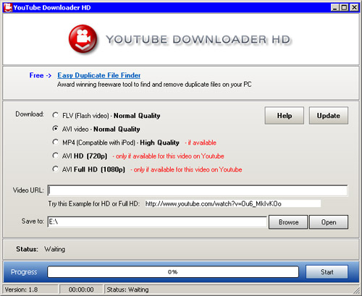Open the Help button
Image resolution: width=362 pixels, height=296 pixels.
[285, 116]
